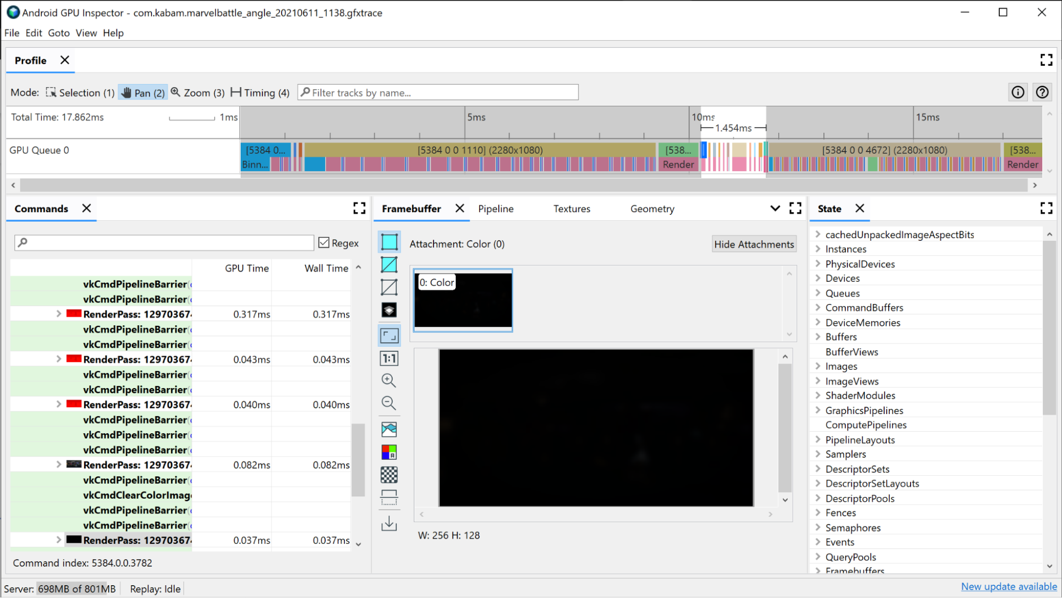Switch to the Textures tab
This screenshot has width=1062, height=598.
tap(571, 209)
